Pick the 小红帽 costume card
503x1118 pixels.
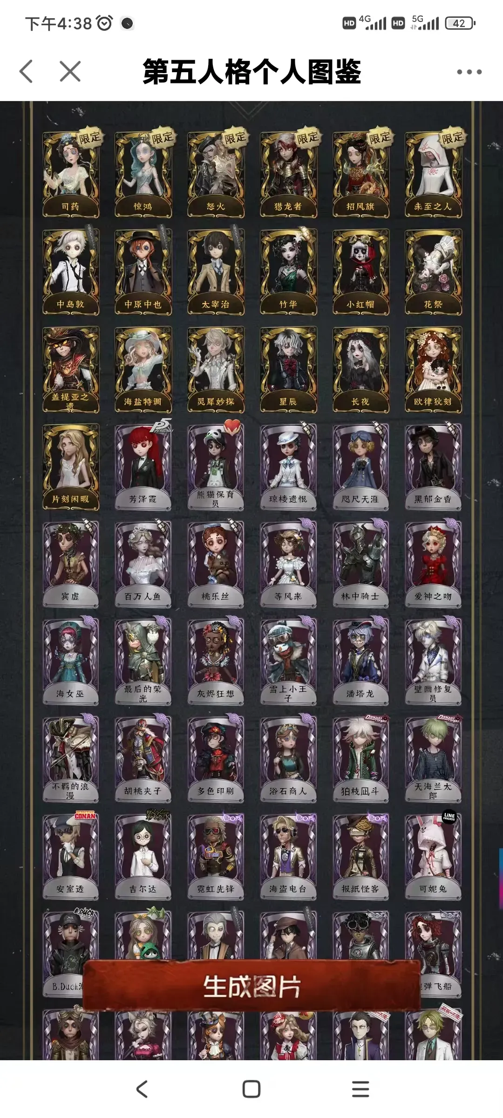[361, 272]
